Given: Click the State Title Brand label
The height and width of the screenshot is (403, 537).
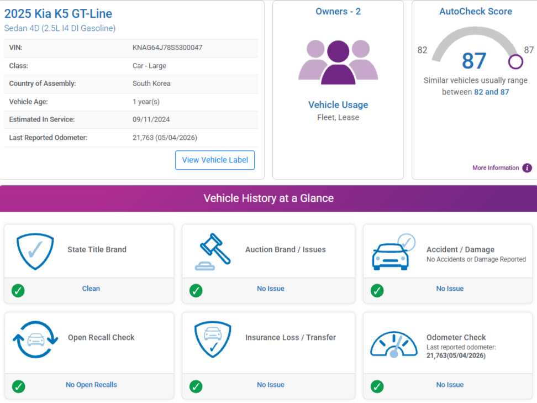Looking at the screenshot, I should click(x=97, y=249).
